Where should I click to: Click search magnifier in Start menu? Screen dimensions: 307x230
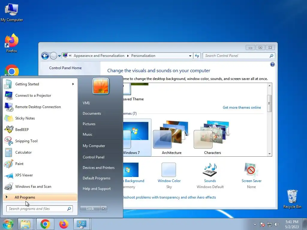click(69, 209)
